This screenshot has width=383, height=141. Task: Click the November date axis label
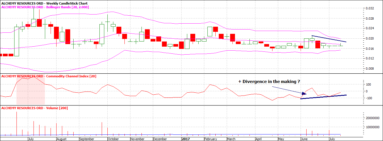[x=138, y=139]
